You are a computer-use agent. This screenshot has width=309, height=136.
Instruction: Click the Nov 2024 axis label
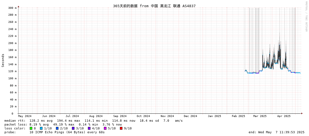pos(167,116)
